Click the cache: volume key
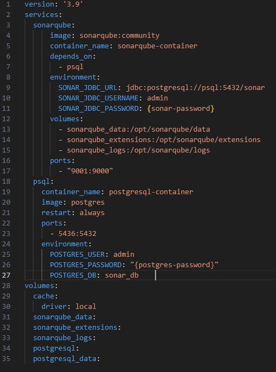276x372 pixels. [45, 296]
